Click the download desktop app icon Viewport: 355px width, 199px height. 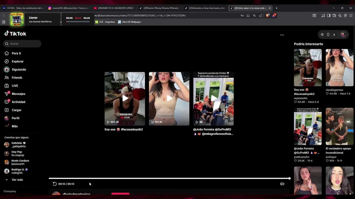pyautogui.click(x=334, y=35)
